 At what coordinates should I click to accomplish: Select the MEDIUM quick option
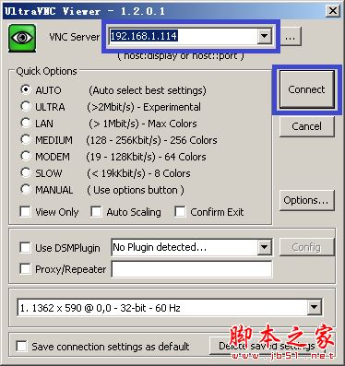pyautogui.click(x=26, y=139)
